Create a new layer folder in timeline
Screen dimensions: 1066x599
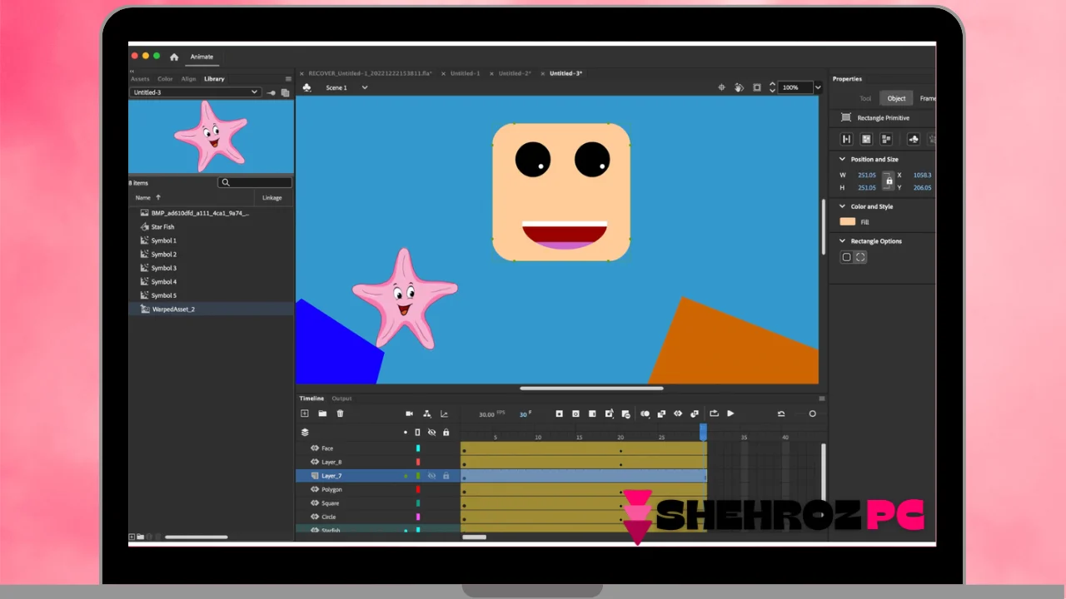click(322, 413)
